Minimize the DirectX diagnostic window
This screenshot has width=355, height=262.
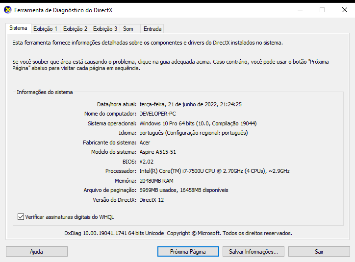pyautogui.click(x=300, y=10)
